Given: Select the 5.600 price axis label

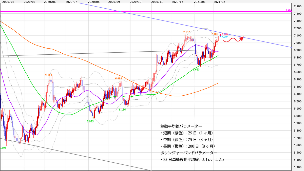Looking at the screenshot, I should coord(297,145).
